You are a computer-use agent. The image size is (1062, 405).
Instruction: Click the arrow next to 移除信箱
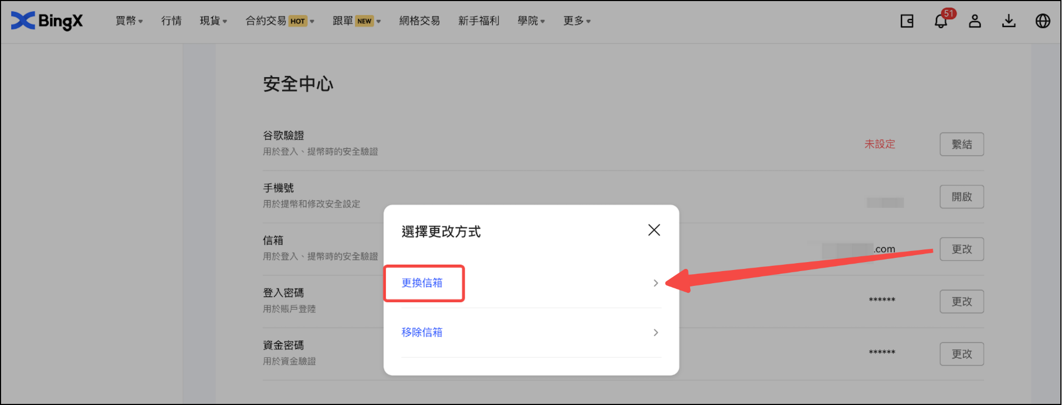[656, 332]
